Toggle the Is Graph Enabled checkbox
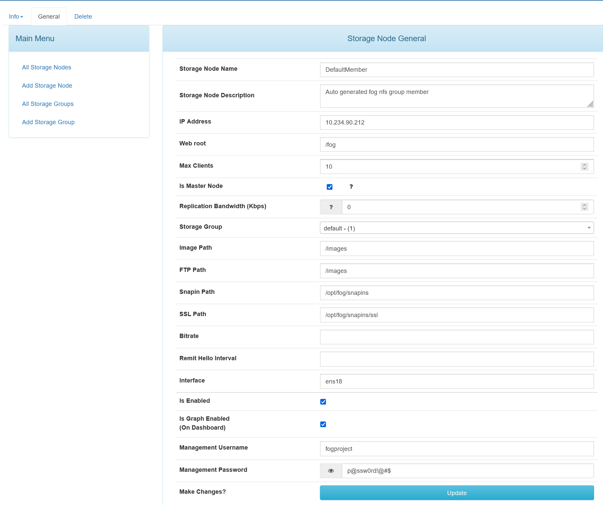Screen dimensions: 603x505 point(323,424)
